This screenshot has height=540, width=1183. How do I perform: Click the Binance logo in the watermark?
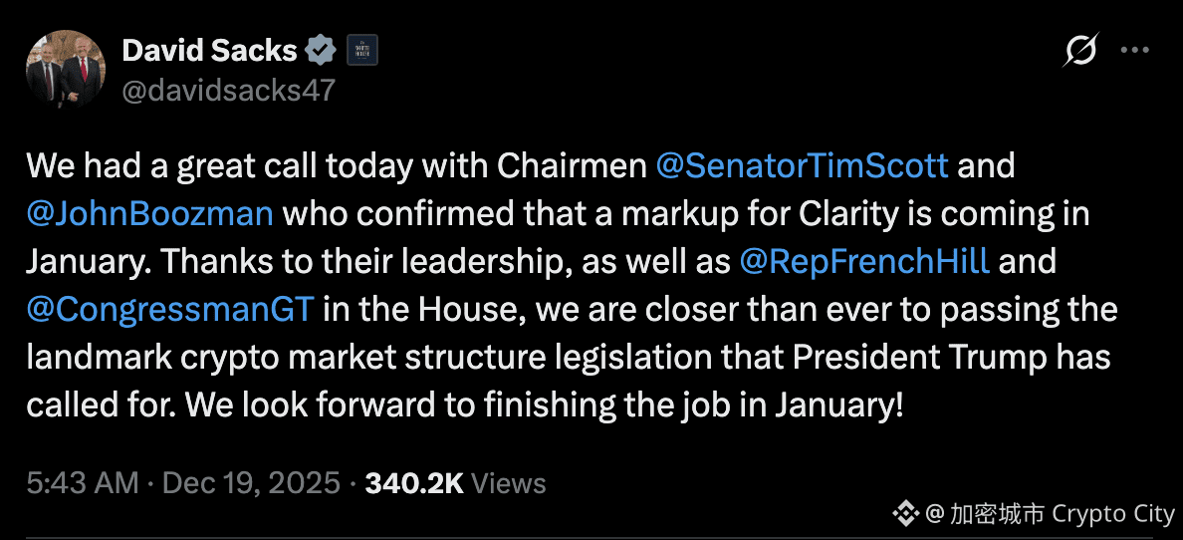904,514
